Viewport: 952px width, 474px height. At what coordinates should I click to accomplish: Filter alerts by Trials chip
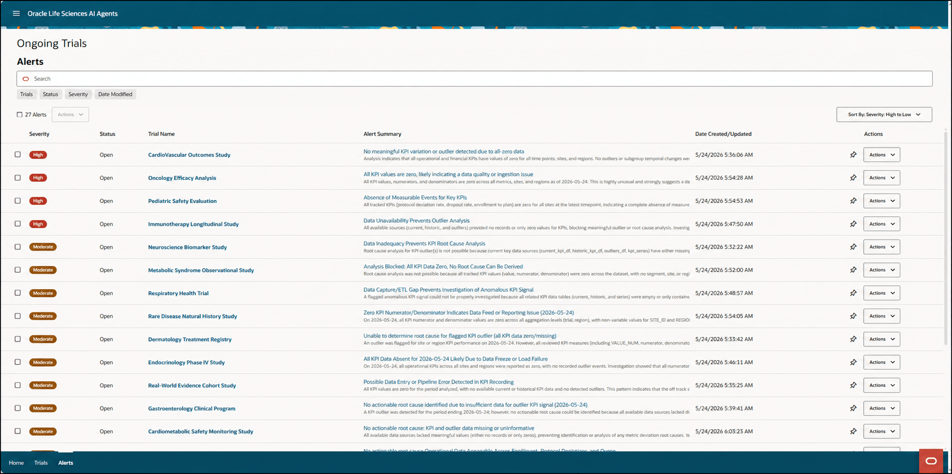[x=26, y=94]
